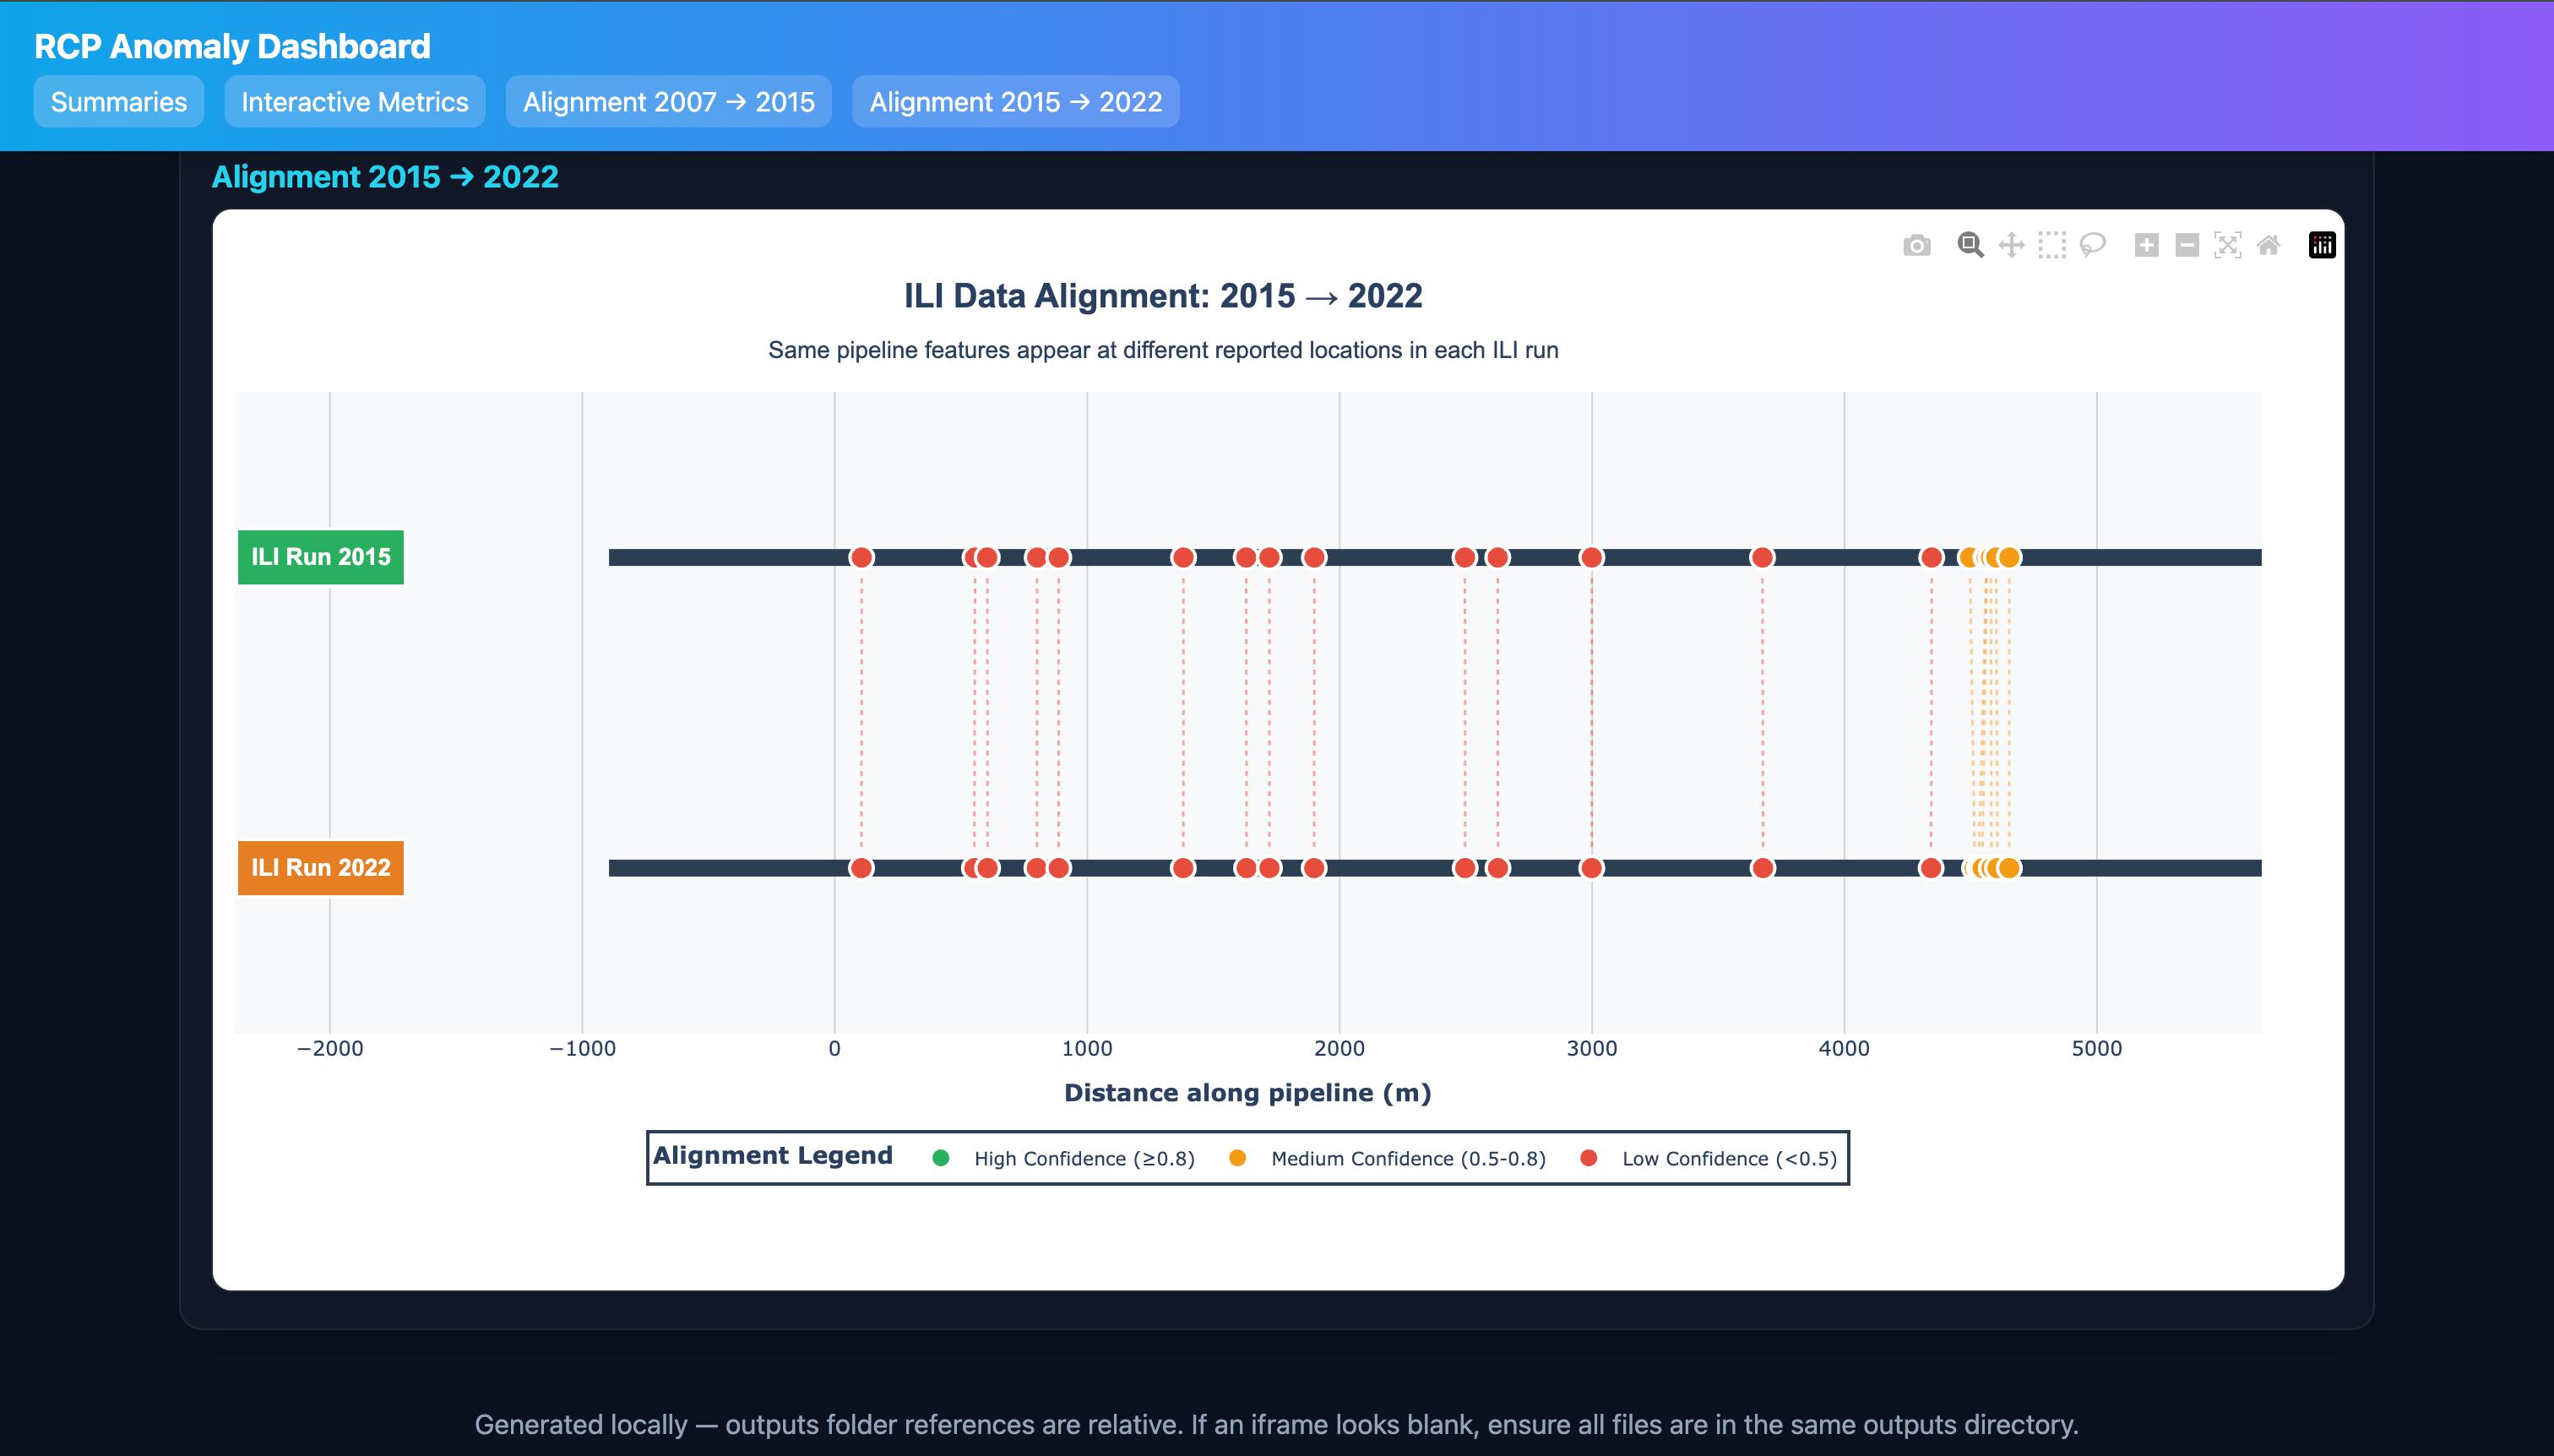Select the Zoom magnifier tool
Image resolution: width=2554 pixels, height=1456 pixels.
(1970, 245)
